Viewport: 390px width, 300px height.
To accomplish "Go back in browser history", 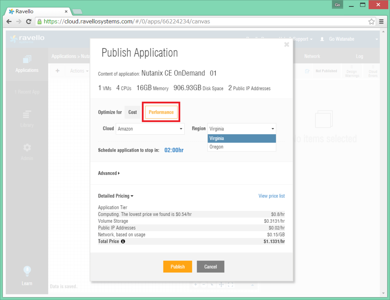I will pyautogui.click(x=9, y=22).
